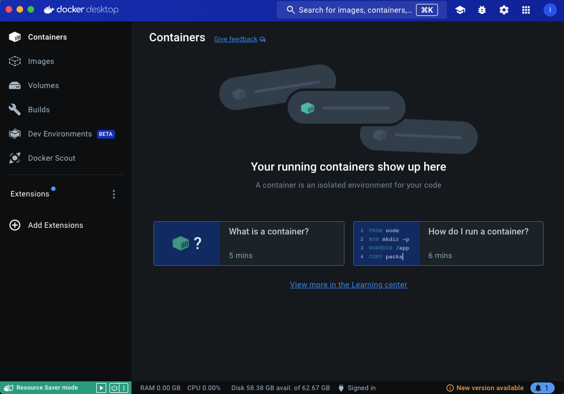The image size is (564, 394).
Task: Click the Add Extensions plus icon
Action: (15, 225)
